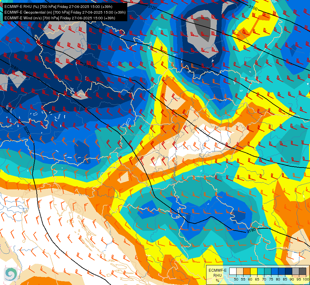Pick the yellow 60–65 legend swatch
This screenshot has width=310, height=285.
254,271
